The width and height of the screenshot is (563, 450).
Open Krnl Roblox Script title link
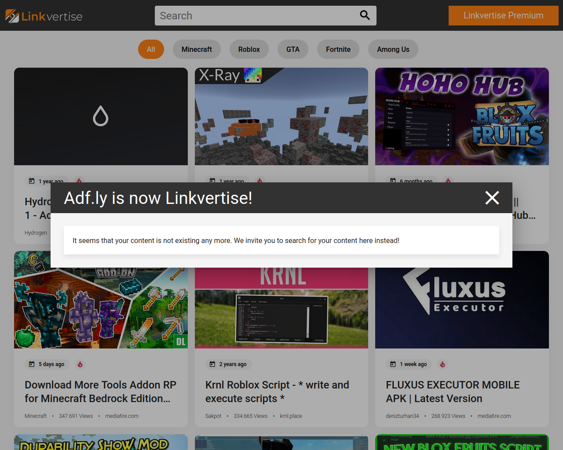point(277,392)
